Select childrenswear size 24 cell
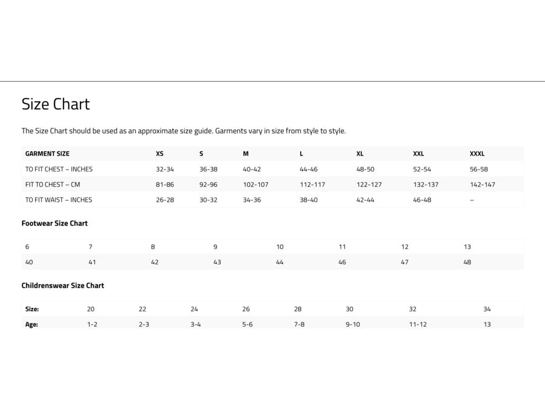This screenshot has height=409, width=545. coord(194,309)
